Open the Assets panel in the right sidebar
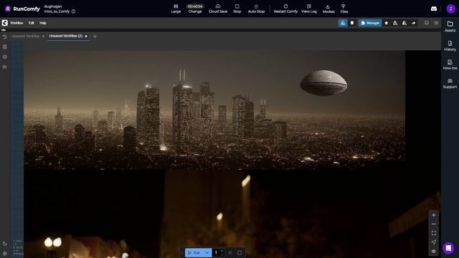 pos(450,27)
